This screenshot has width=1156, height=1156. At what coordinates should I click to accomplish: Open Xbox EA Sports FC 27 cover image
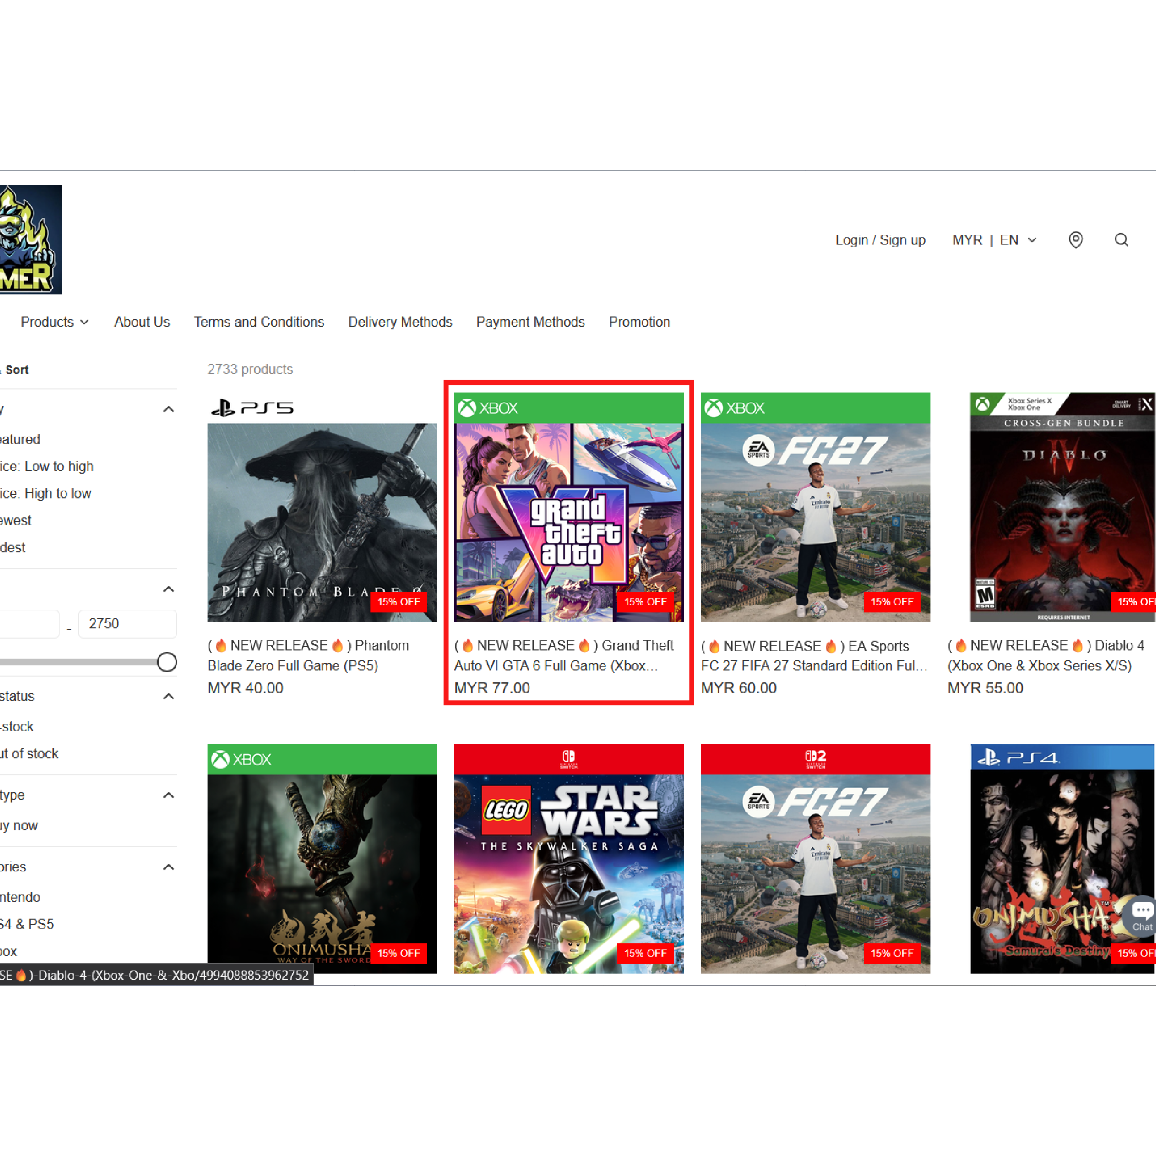pos(815,508)
